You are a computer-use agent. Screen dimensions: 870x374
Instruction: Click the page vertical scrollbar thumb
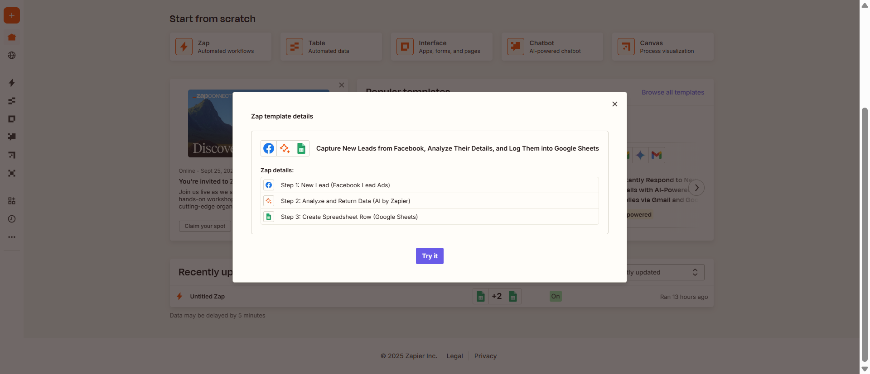coord(865,234)
